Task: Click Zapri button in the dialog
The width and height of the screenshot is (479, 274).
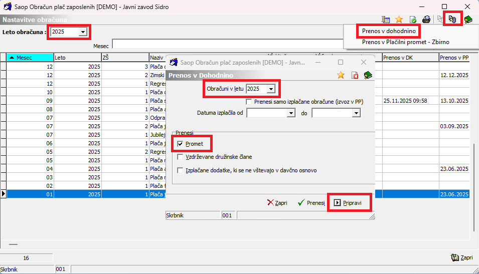Action: [x=277, y=203]
